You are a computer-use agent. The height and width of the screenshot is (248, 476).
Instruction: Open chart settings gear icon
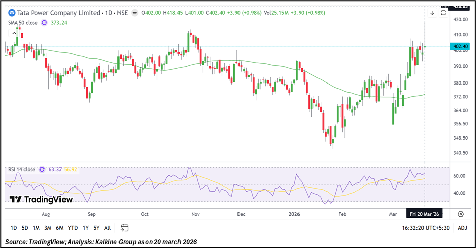[461, 214]
